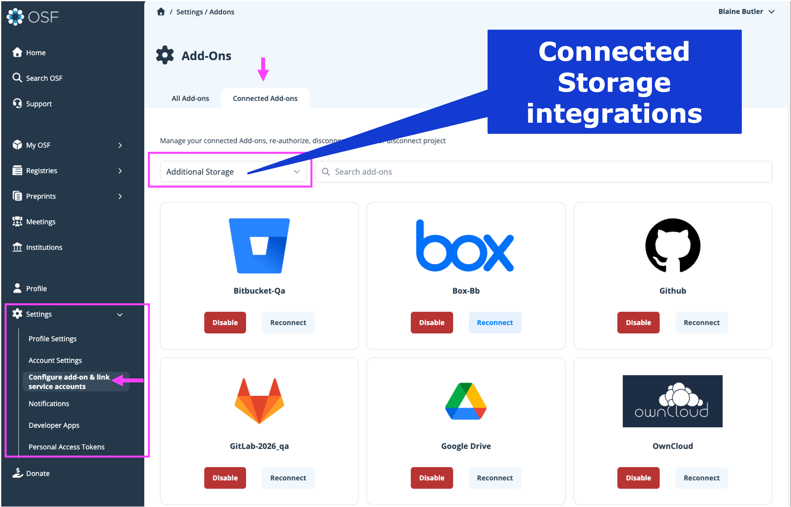Click the Search OSF magnifier icon
Viewport: 791px width, 507px height.
[x=17, y=78]
